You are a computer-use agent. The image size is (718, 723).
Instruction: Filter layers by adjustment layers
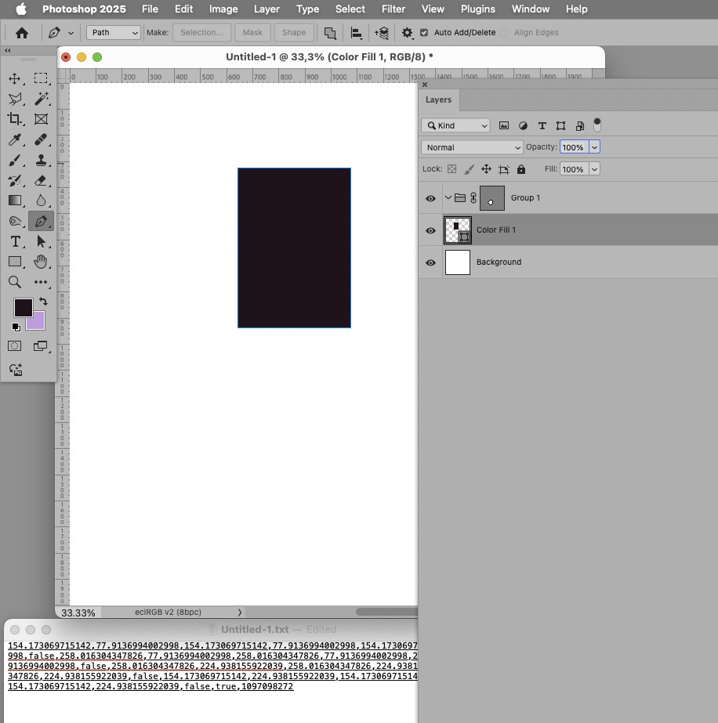(x=523, y=125)
